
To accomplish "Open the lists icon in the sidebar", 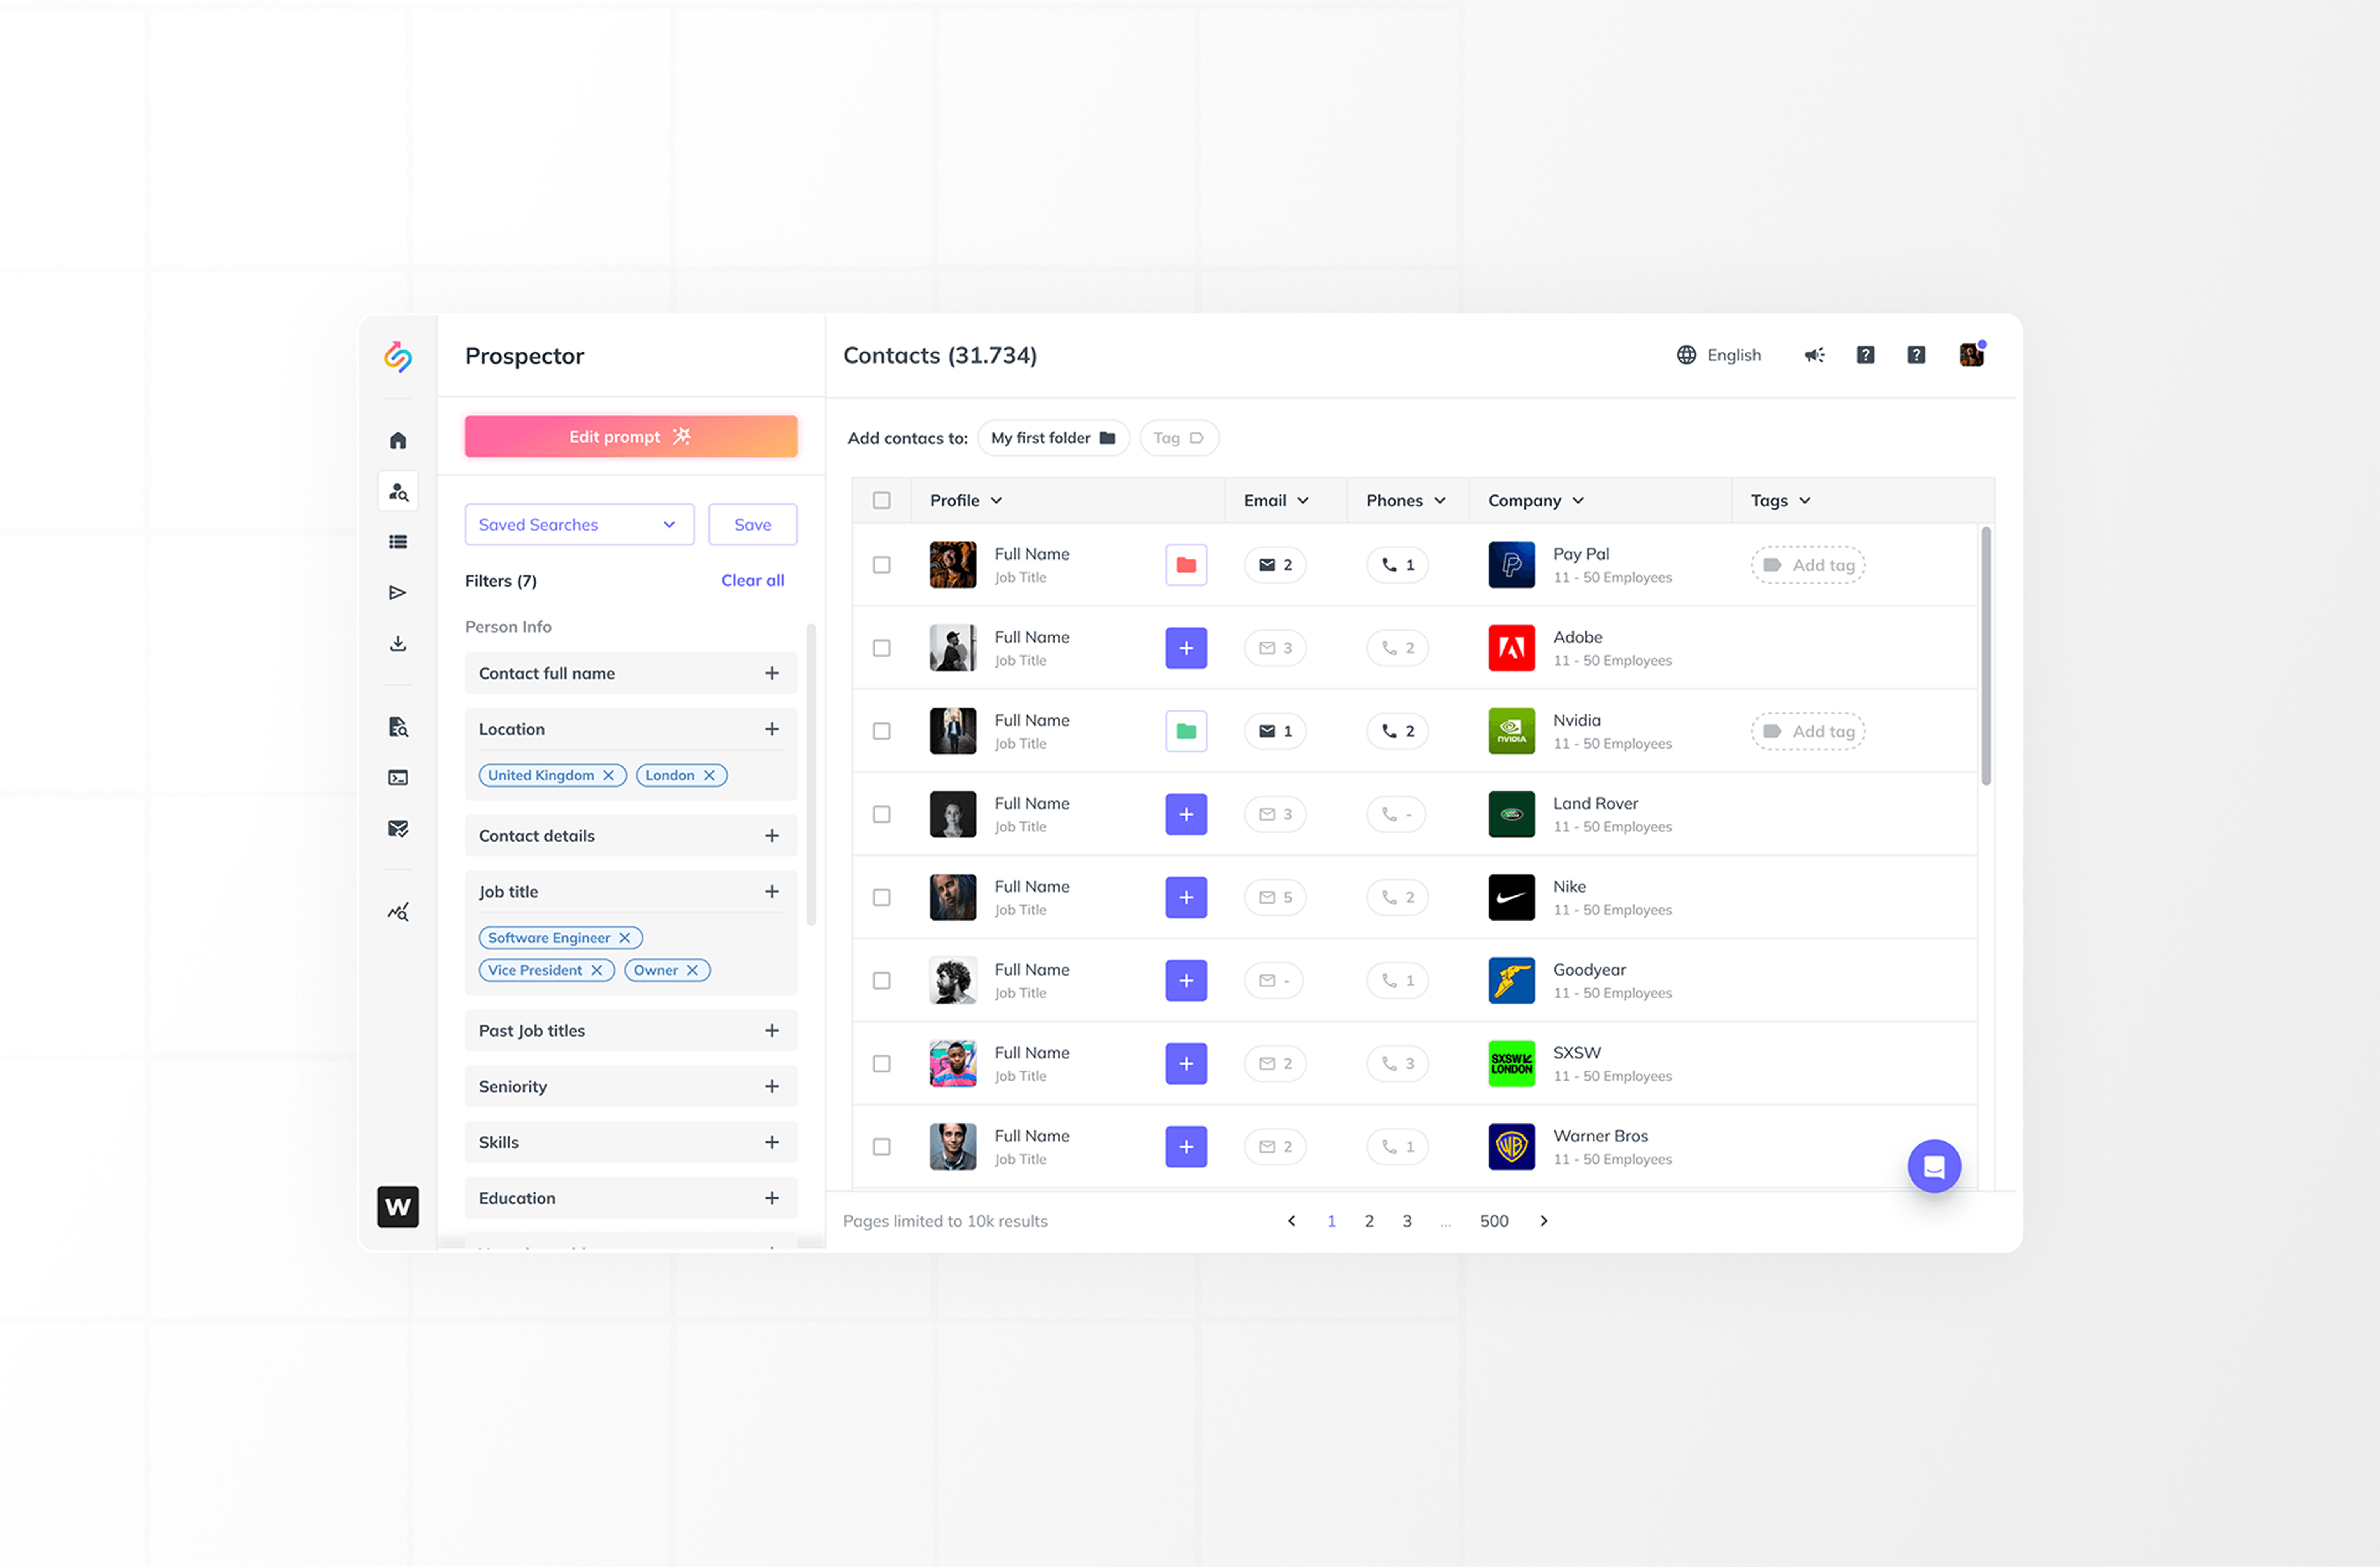I will (398, 542).
